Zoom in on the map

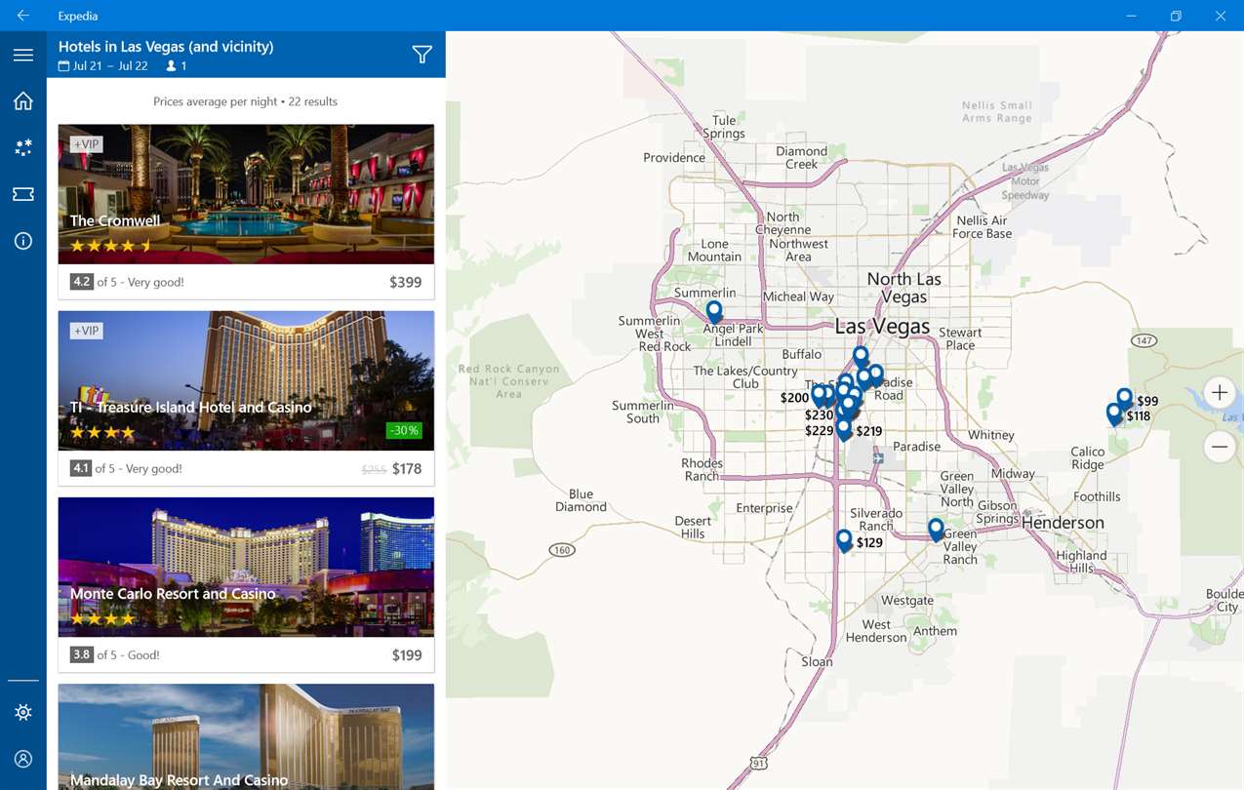tap(1219, 393)
